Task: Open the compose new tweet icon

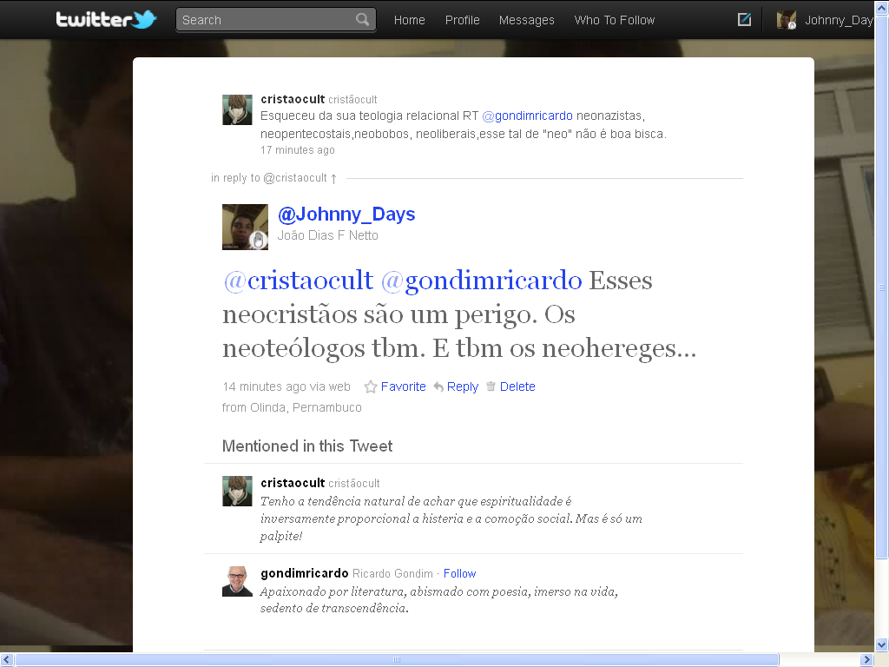Action: coord(744,20)
